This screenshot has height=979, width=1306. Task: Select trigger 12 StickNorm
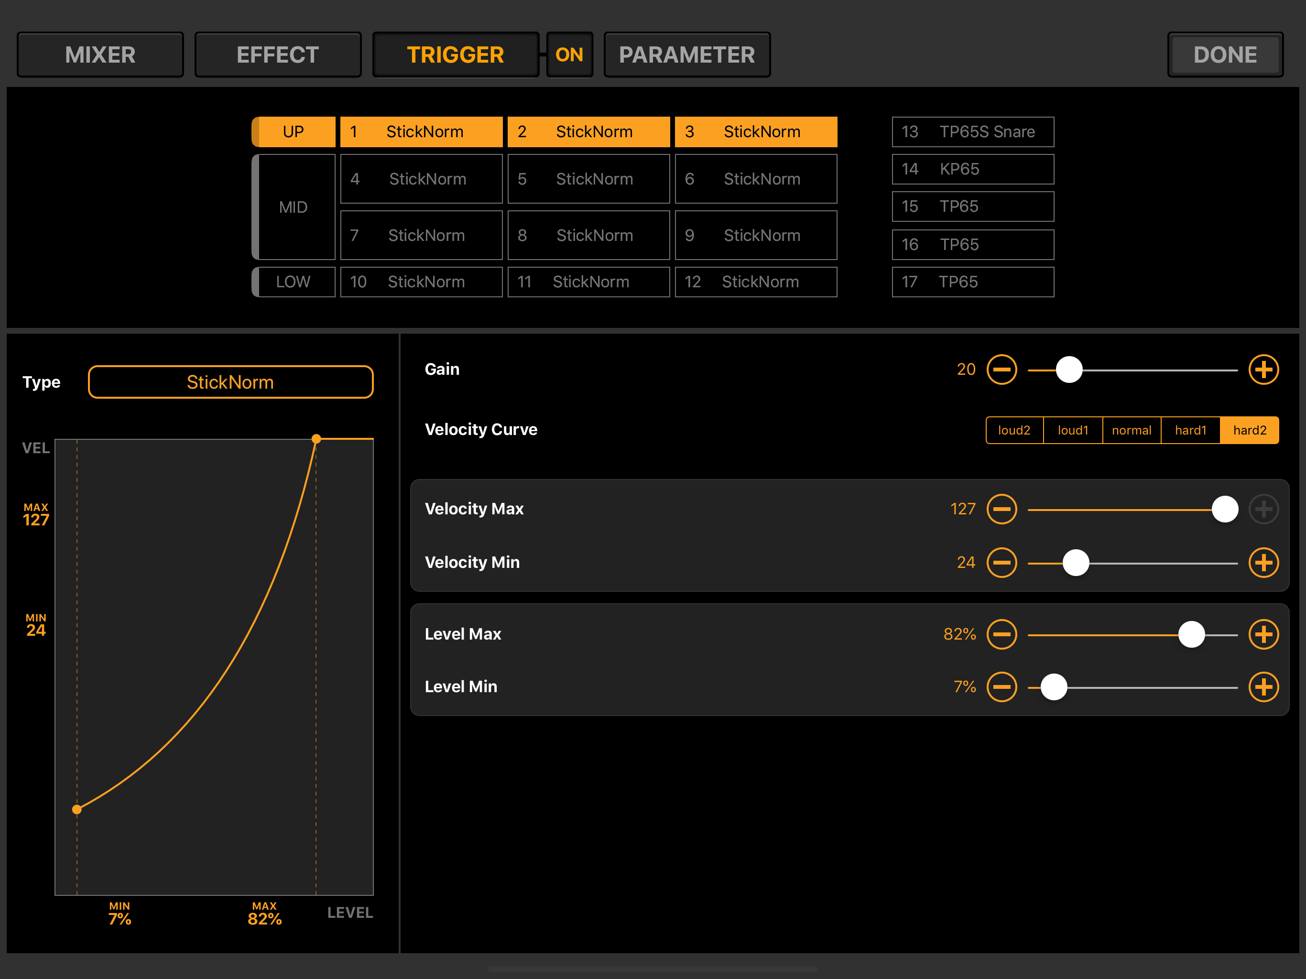pyautogui.click(x=756, y=282)
